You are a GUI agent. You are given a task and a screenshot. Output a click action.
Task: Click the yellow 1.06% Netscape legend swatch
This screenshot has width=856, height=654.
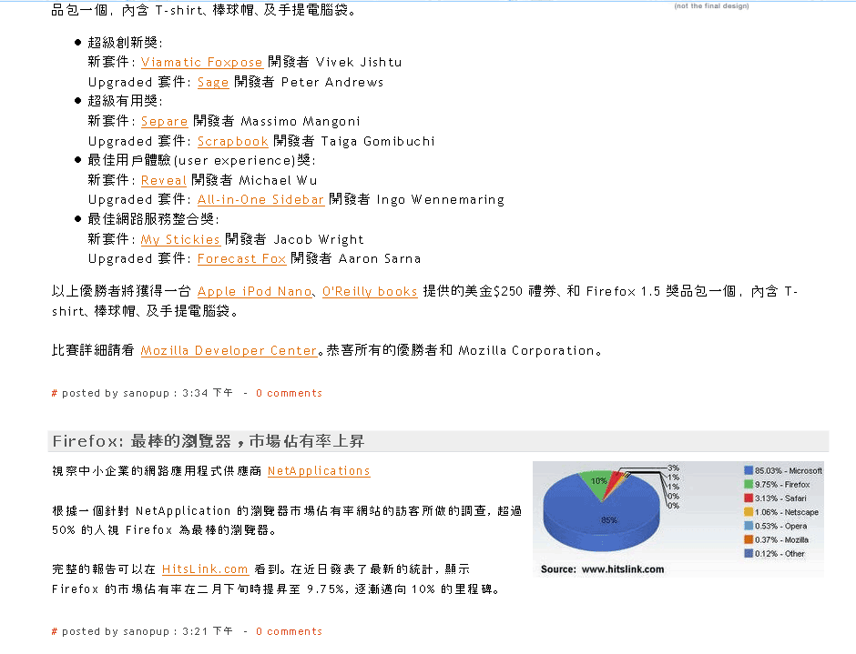tap(749, 511)
